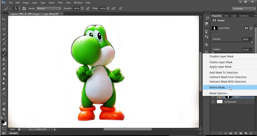Choose Refine Mask... from context menu

coord(230,87)
